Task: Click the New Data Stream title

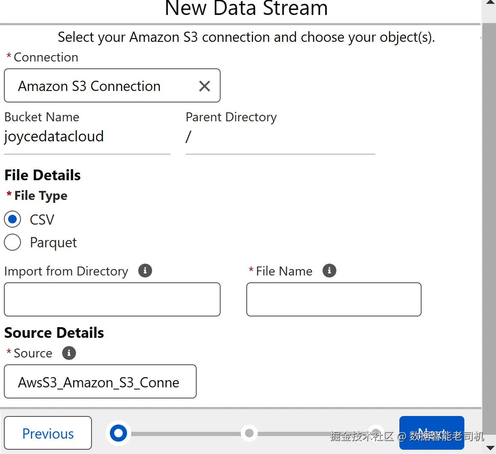Action: (246, 8)
